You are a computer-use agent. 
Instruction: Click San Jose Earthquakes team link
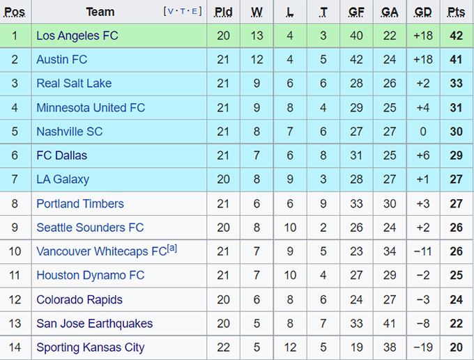click(x=94, y=324)
